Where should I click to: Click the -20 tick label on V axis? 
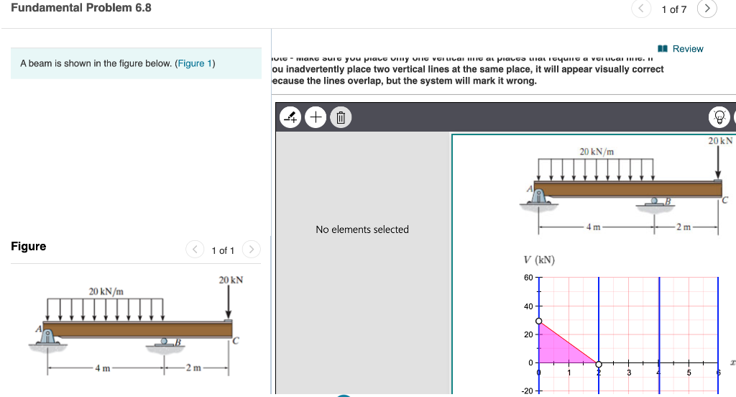[x=527, y=391]
